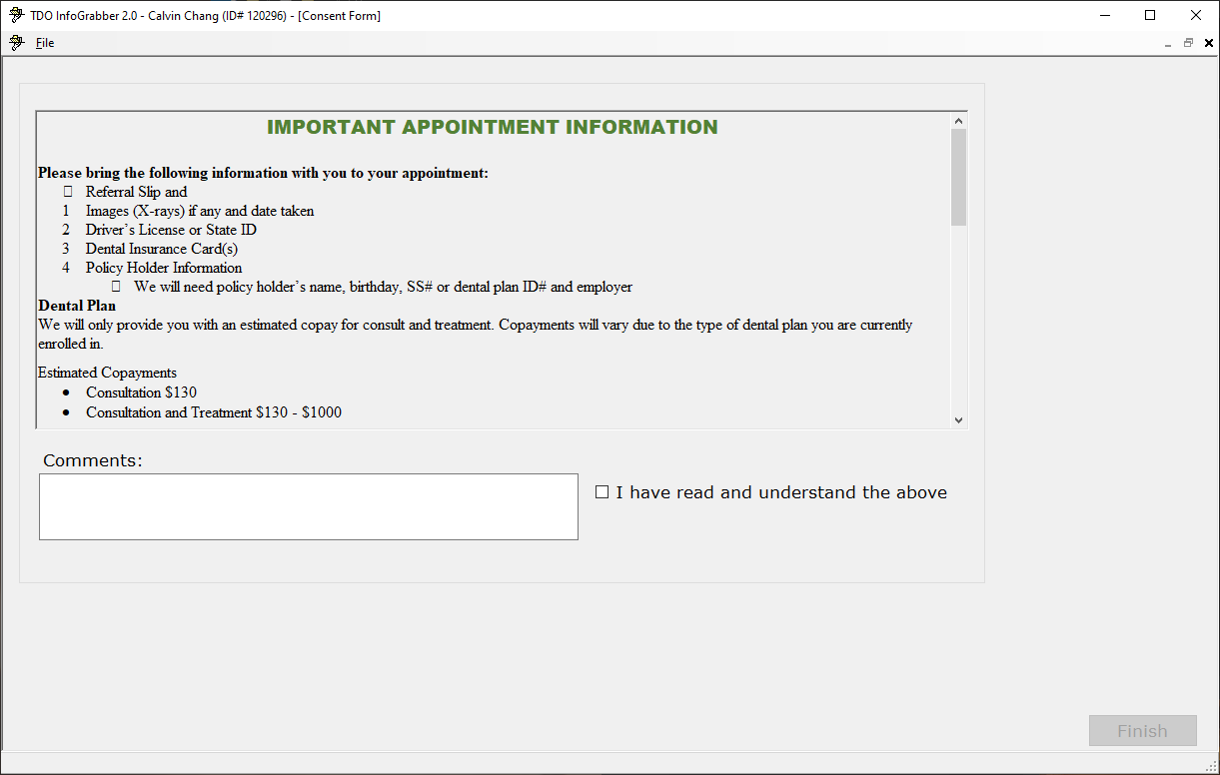Minimize the inner Consent Form document window

[1167, 44]
